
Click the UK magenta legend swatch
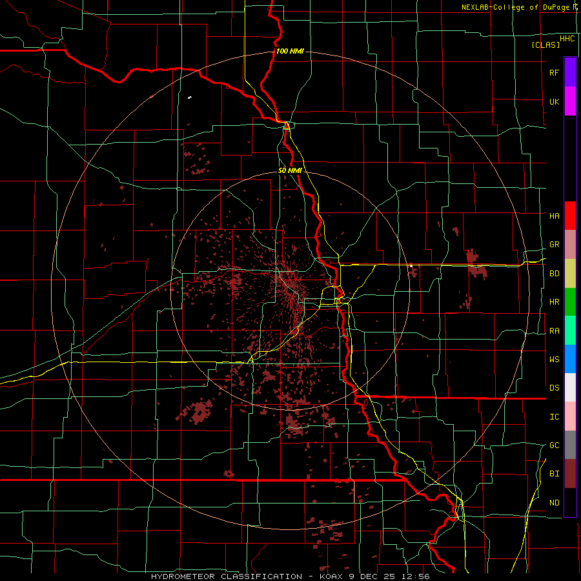(570, 101)
